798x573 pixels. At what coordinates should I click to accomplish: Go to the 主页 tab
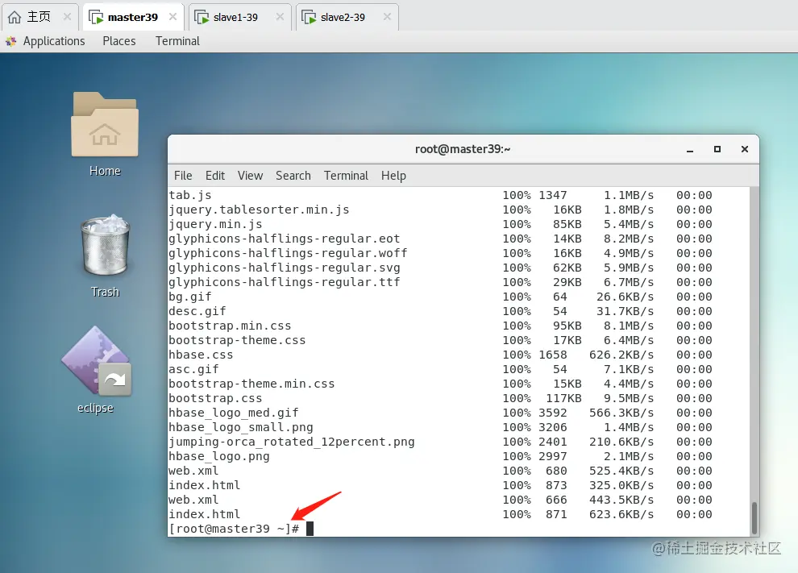pyautogui.click(x=40, y=17)
